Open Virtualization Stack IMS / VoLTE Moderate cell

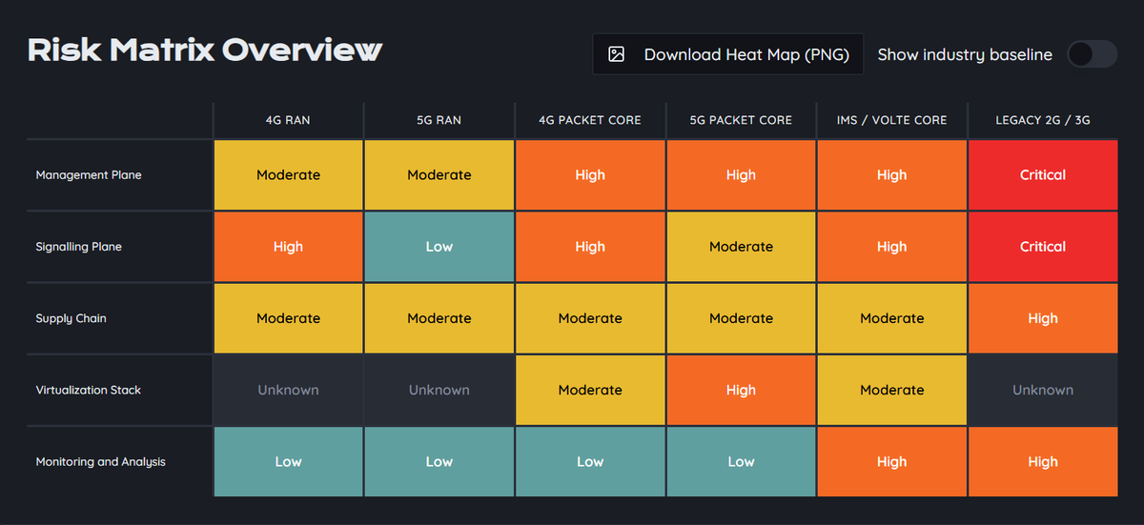point(891,390)
